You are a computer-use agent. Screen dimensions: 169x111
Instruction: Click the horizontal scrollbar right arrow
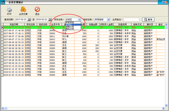pos(163,108)
